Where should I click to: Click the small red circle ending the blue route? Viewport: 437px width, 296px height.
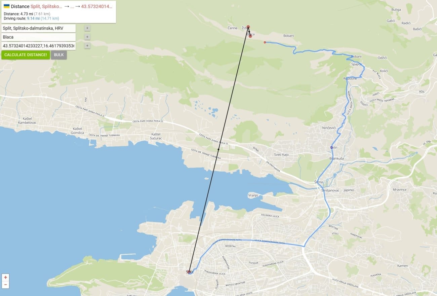point(265,42)
